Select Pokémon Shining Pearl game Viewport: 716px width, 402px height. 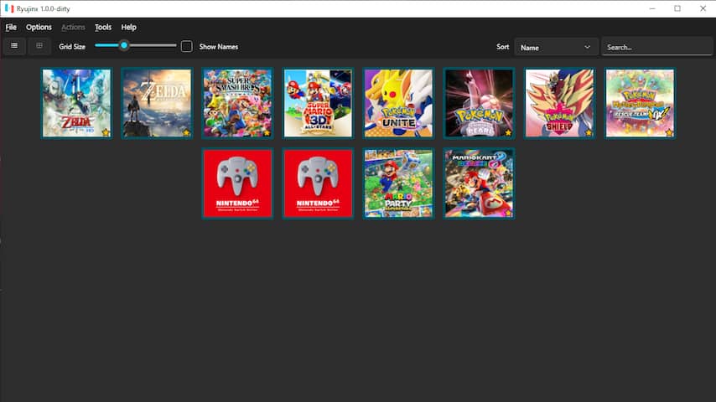[x=479, y=103]
